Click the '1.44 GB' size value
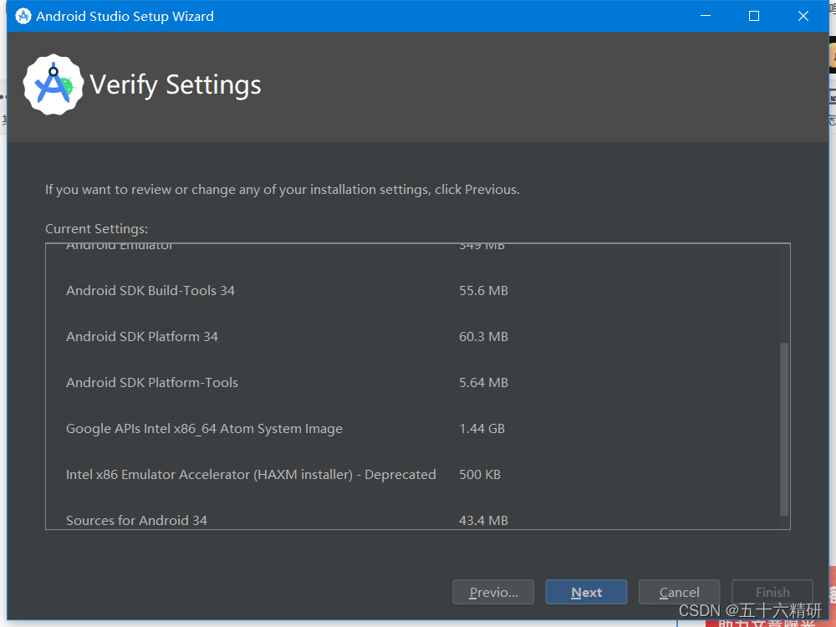The image size is (836, 627). coord(482,428)
